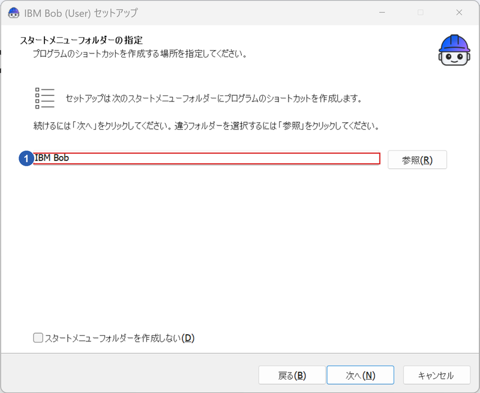The width and height of the screenshot is (480, 393).
Task: Click the list icon beside setup description
Action: [44, 98]
